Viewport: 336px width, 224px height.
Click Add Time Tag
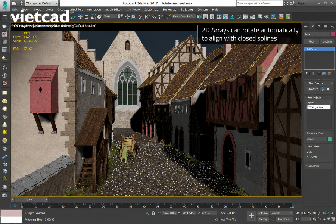pos(228,220)
